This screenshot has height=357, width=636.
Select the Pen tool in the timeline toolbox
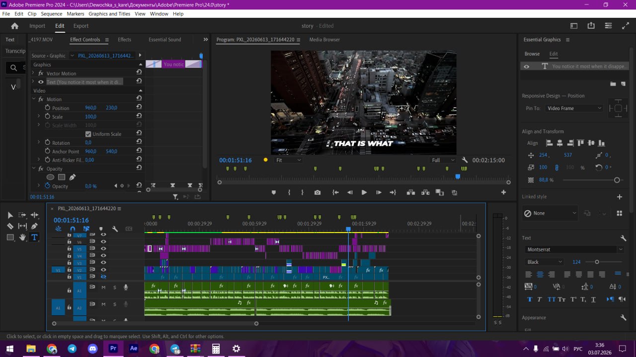coord(34,226)
